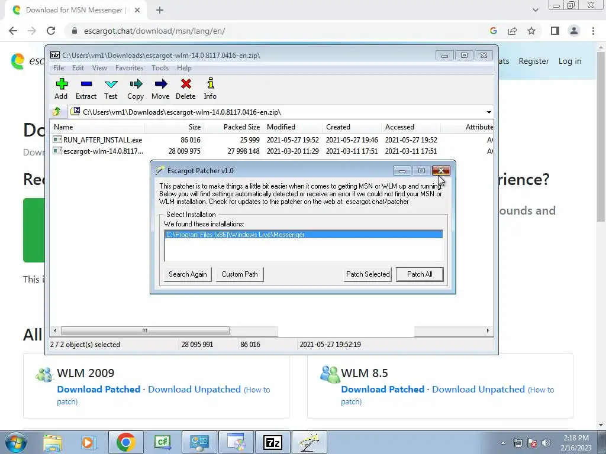Open the 7-Zip Help menu
The width and height of the screenshot is (606, 454).
pyautogui.click(x=185, y=68)
